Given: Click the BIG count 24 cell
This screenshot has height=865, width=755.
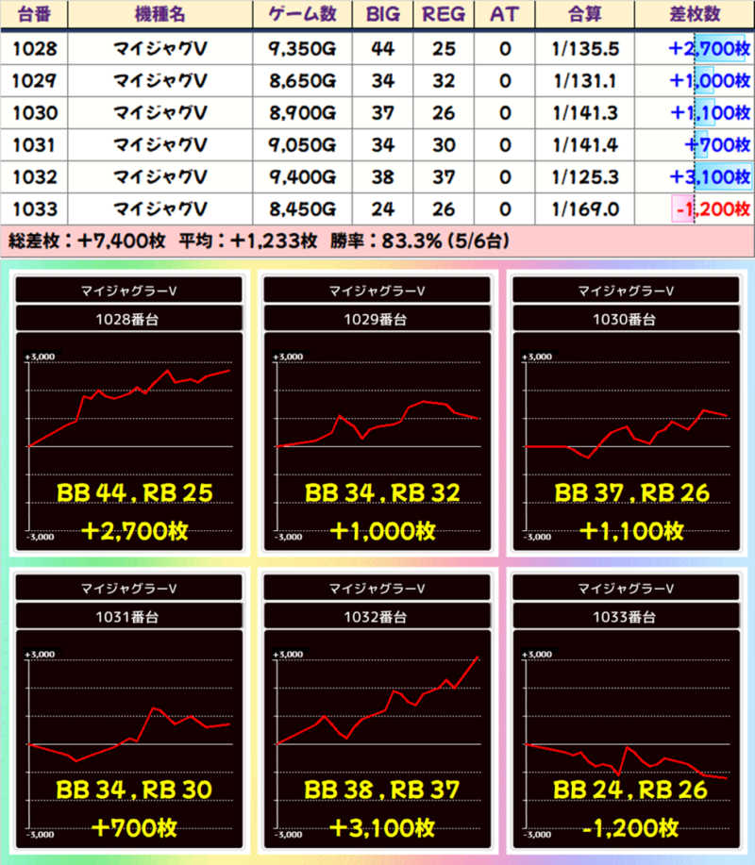Looking at the screenshot, I should point(383,208).
